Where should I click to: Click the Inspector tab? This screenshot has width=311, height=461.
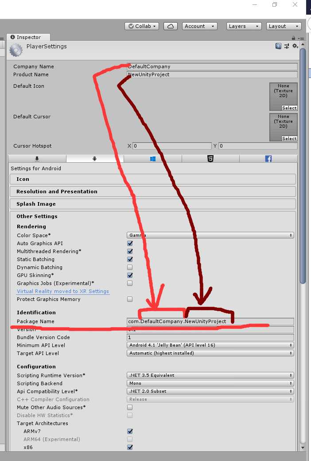(x=29, y=38)
